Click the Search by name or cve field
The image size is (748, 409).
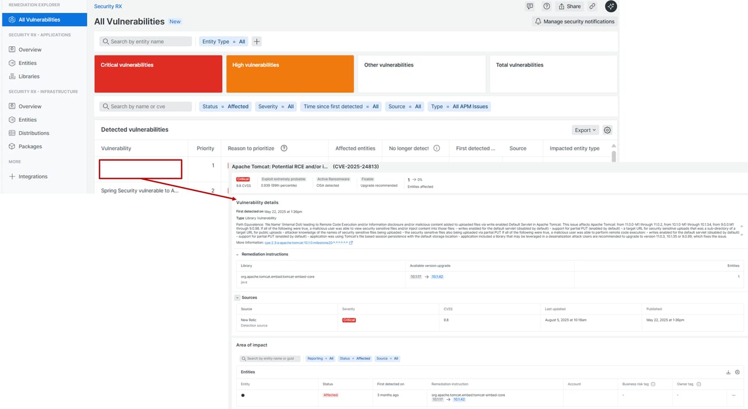coord(146,106)
